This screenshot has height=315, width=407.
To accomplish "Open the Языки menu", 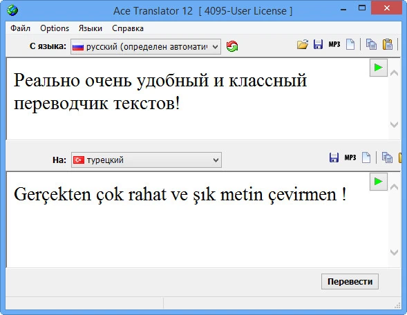I will coord(91,28).
